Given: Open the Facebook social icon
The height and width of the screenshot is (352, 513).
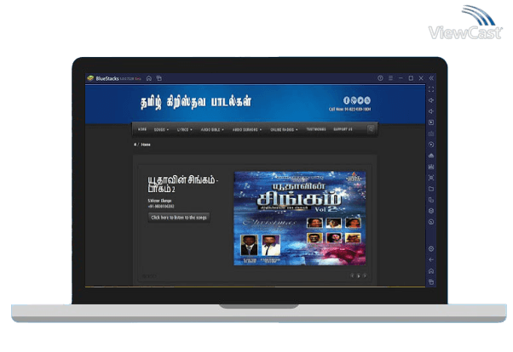Looking at the screenshot, I should (x=347, y=100).
